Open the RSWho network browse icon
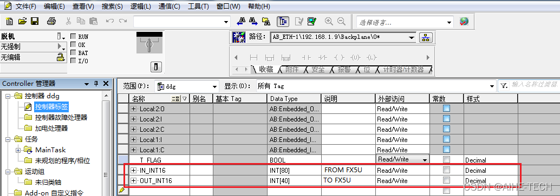The height and width of the screenshot is (196, 560). (426, 37)
